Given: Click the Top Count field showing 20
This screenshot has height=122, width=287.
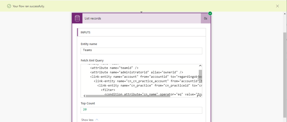Looking at the screenshot, I should (x=141, y=110).
